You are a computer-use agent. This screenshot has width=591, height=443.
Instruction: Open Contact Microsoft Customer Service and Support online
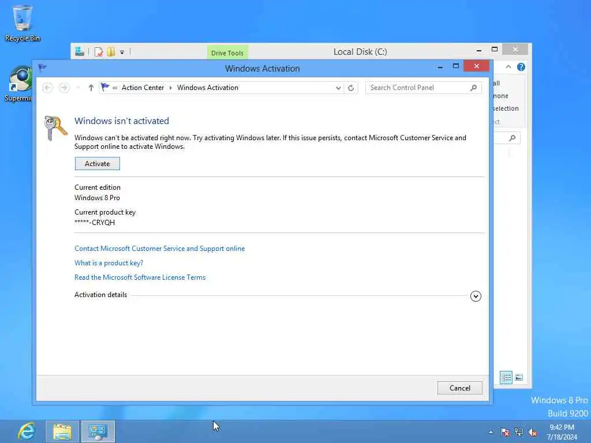coord(159,249)
